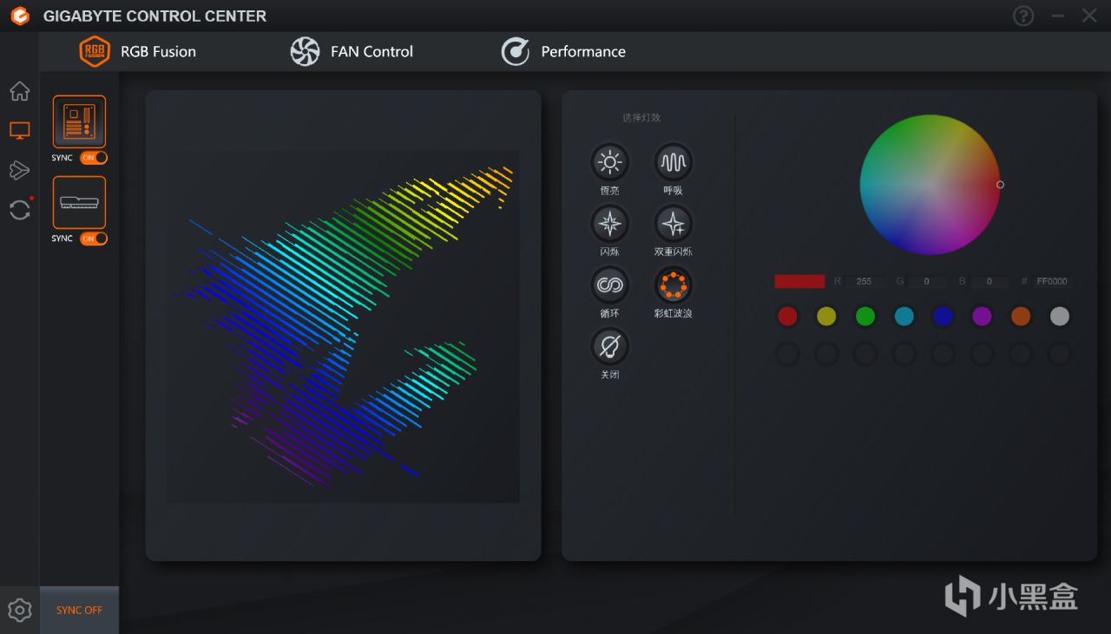Turn lighting off with the 关闭 icon
Screen dimensions: 1111x634
coord(609,347)
